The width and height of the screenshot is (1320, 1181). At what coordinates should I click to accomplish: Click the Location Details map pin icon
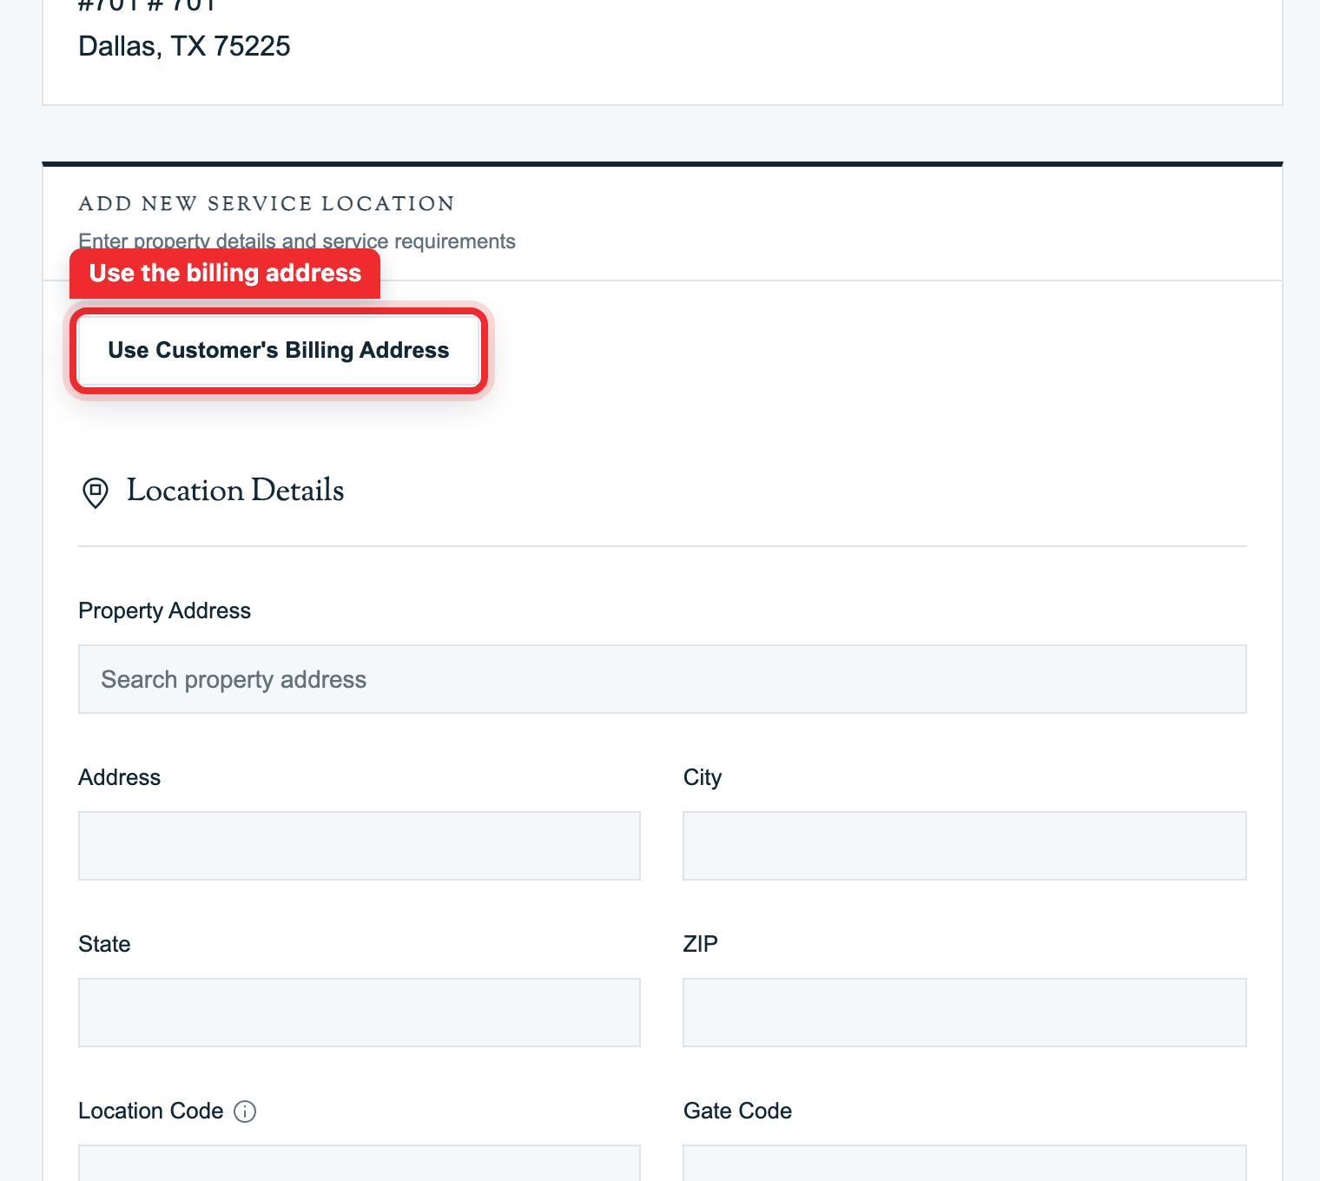point(95,492)
